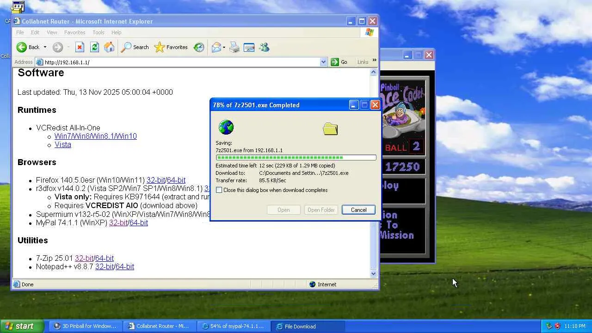Download Firefox 140.5.0esr 64-bit

(x=176, y=180)
